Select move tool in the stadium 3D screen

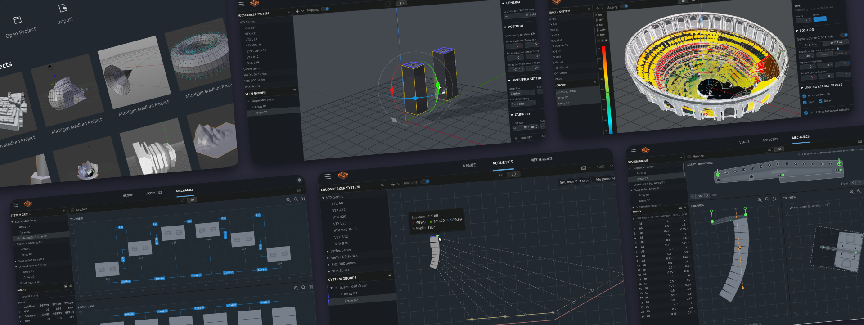(598, 9)
